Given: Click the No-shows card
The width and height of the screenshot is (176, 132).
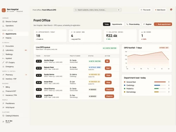Looking at the screenshot, I should coord(156,36).
